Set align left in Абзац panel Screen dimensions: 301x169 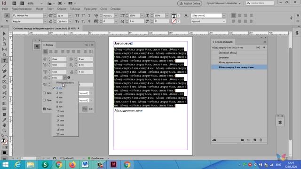[45, 52]
